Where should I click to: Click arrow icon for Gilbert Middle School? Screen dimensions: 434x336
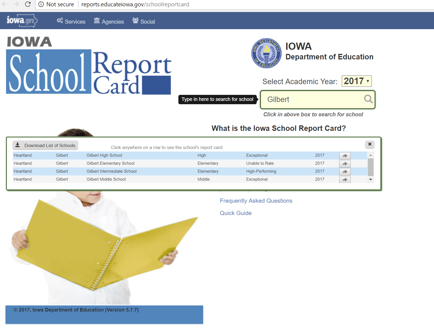345,180
